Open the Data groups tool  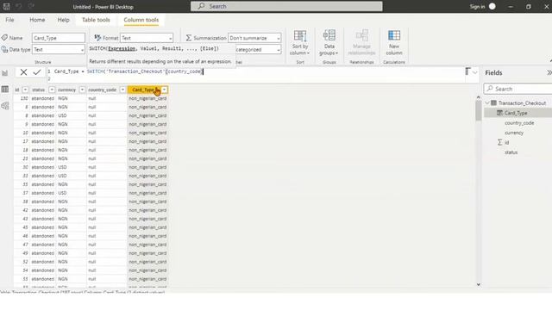329,42
